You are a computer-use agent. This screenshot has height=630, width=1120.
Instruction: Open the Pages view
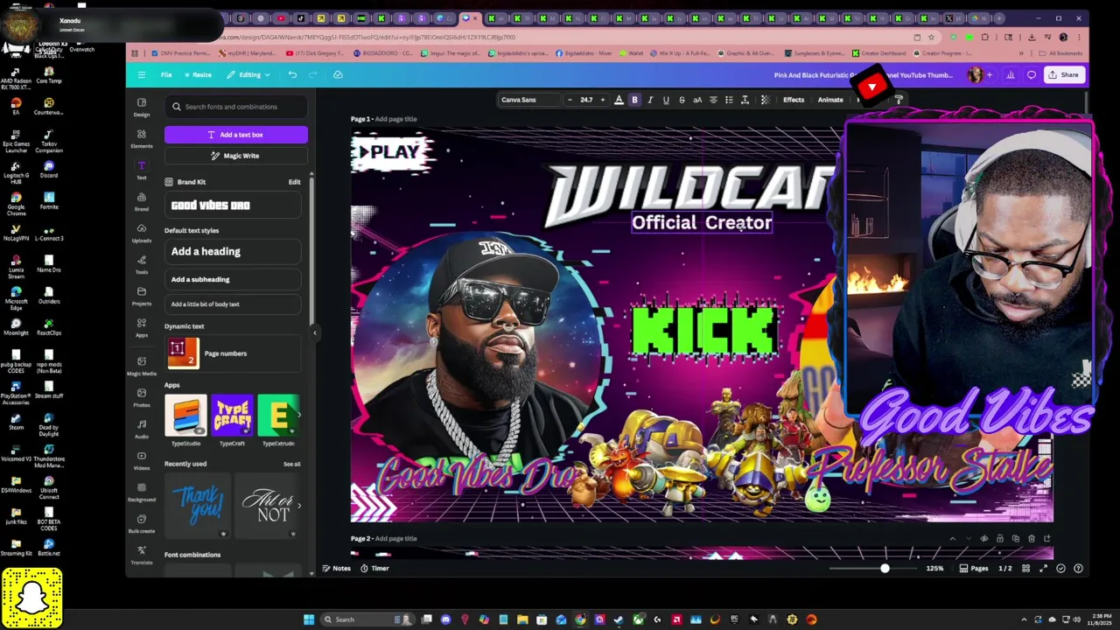(x=974, y=569)
